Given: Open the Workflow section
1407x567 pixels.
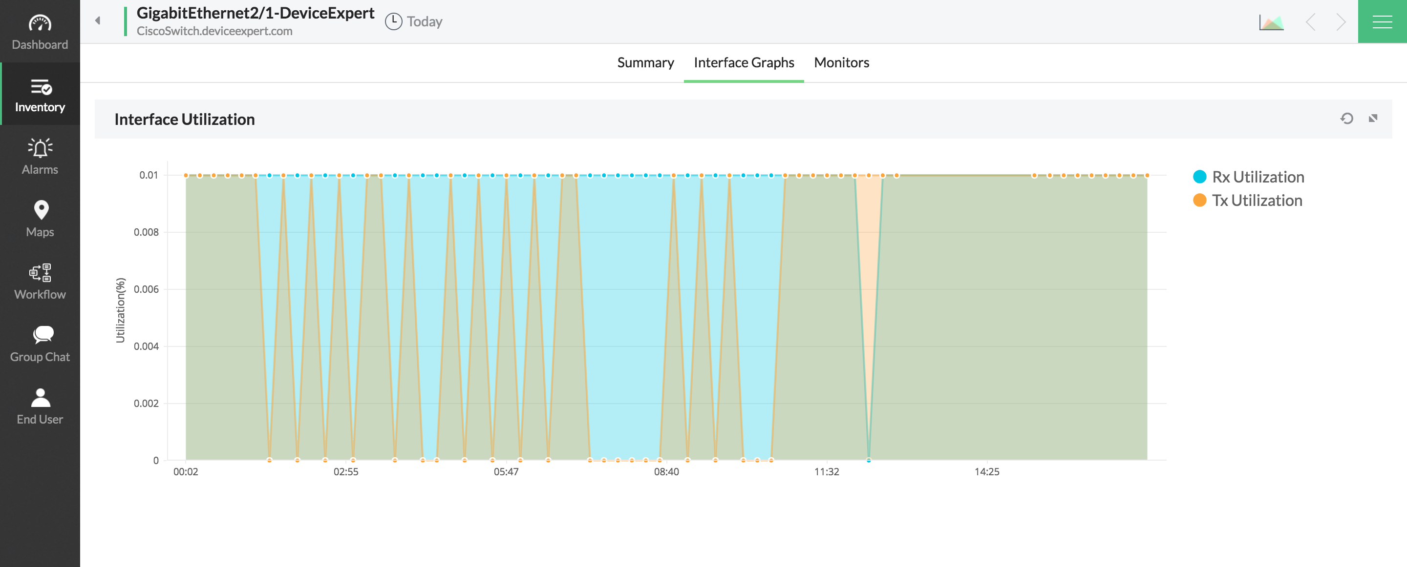Looking at the screenshot, I should point(40,282).
